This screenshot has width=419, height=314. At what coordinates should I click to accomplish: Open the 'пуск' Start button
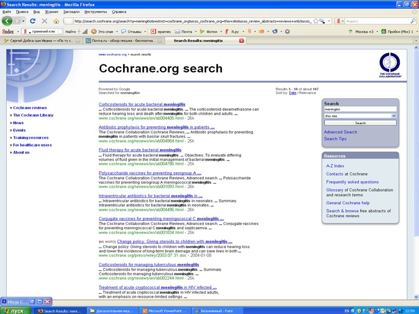coord(16,311)
